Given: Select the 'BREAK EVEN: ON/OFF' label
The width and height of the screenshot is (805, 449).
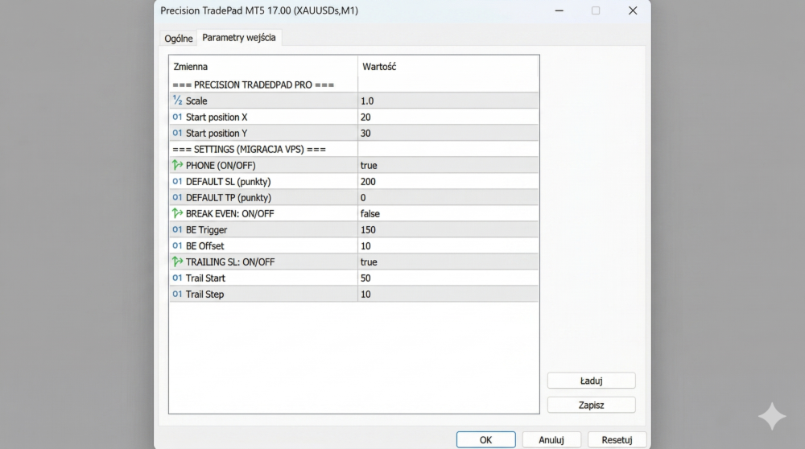Looking at the screenshot, I should 230,213.
